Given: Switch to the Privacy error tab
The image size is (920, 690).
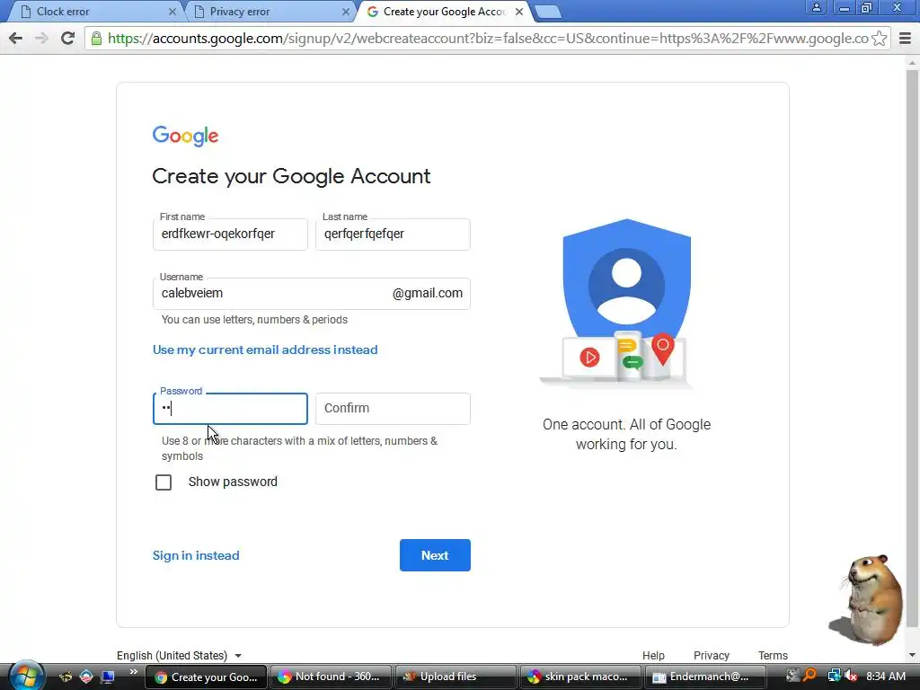Looking at the screenshot, I should pyautogui.click(x=270, y=12).
